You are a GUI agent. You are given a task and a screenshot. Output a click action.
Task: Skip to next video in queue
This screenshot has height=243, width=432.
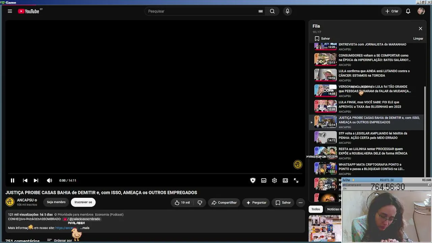tap(36, 181)
